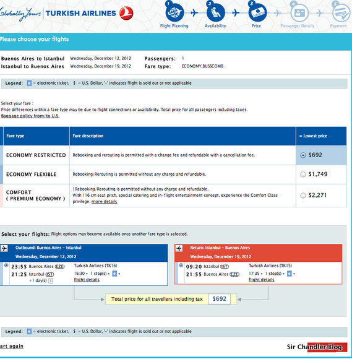
Task: Click the outbound airplane icon in blue header
Action: coord(4,248)
